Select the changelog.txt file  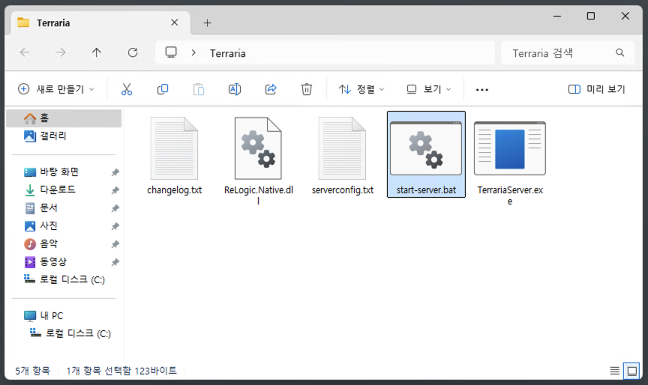(x=175, y=155)
